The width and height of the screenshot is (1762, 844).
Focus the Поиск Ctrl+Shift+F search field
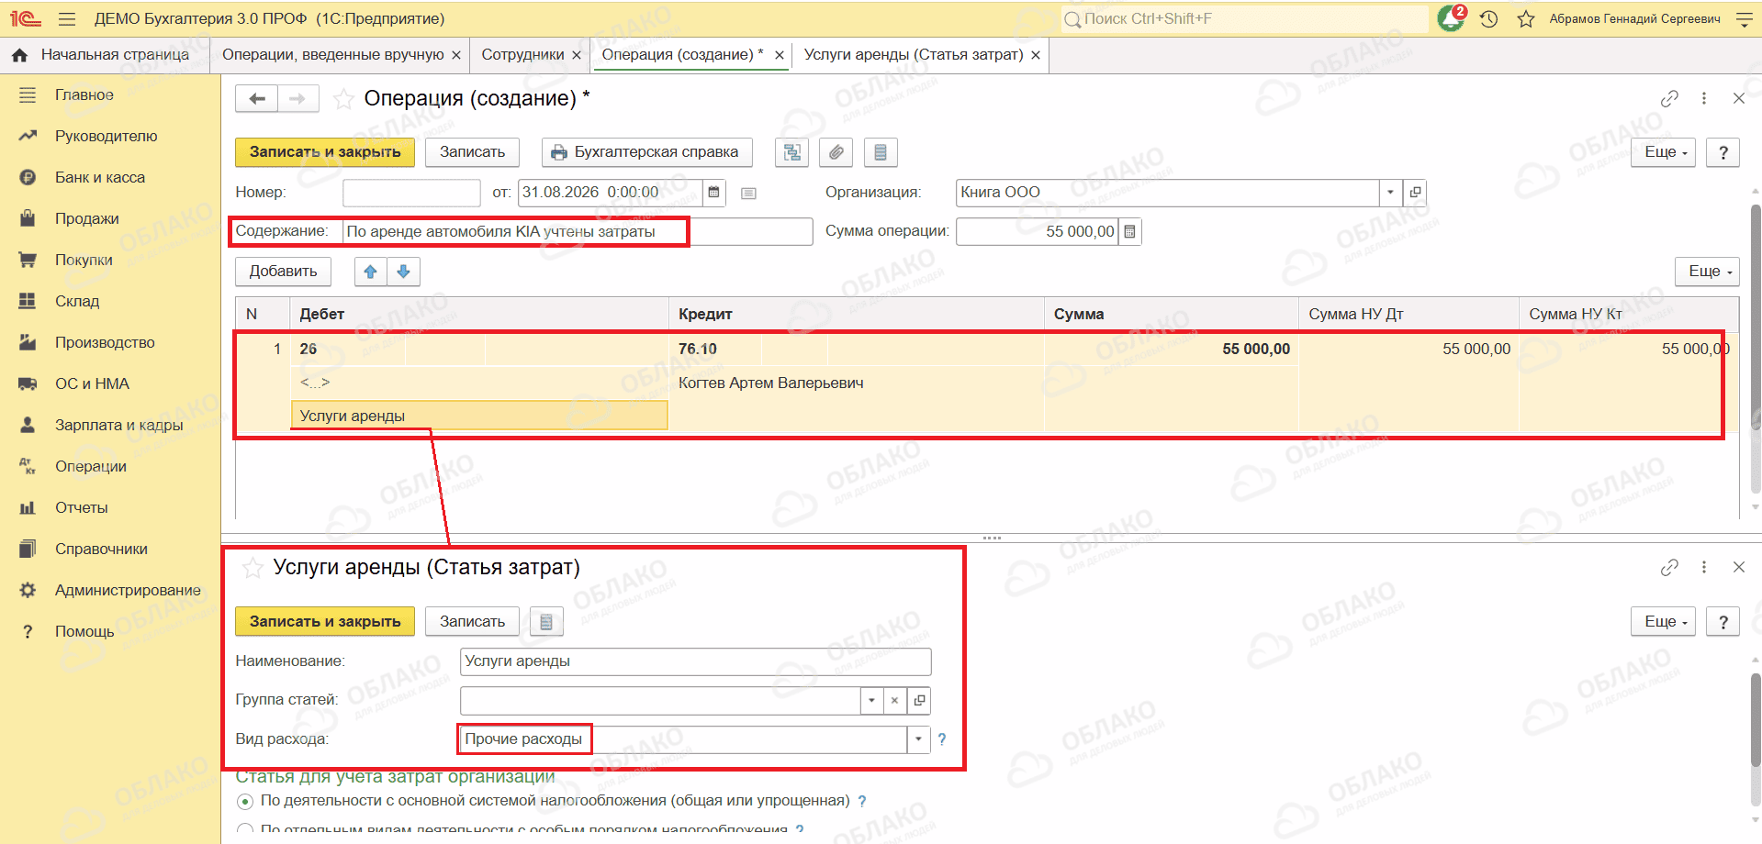point(1244,18)
